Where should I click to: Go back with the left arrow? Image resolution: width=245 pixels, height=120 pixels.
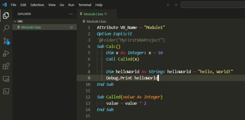[x=168, y=5]
